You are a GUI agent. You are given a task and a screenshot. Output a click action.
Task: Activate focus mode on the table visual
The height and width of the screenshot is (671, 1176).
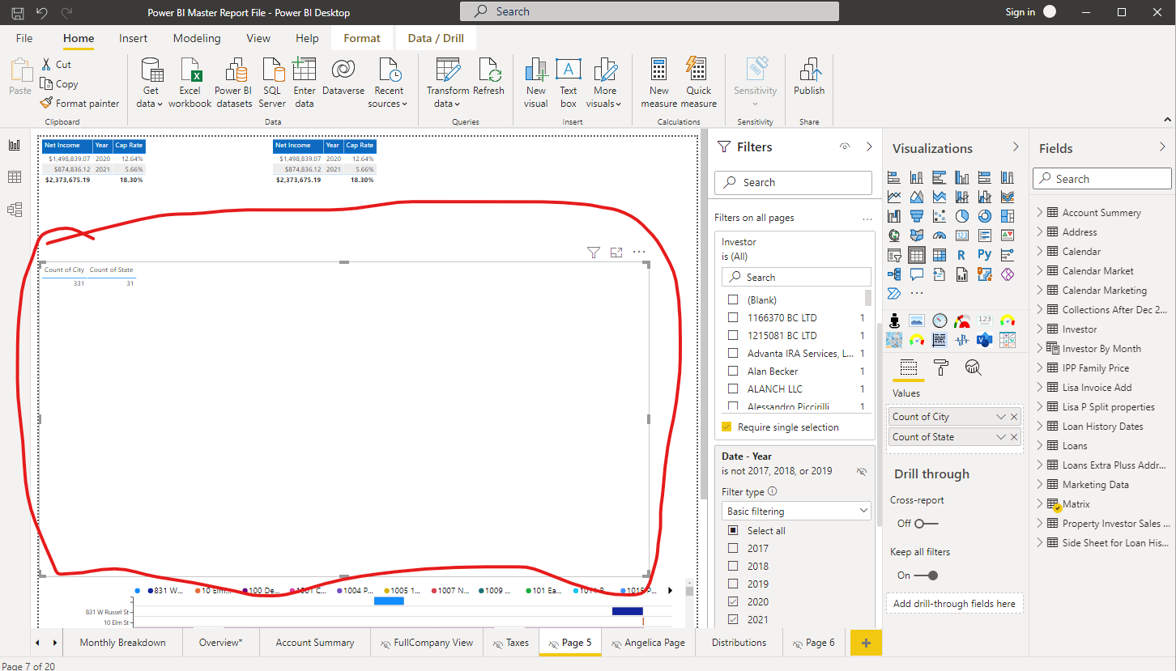point(616,253)
